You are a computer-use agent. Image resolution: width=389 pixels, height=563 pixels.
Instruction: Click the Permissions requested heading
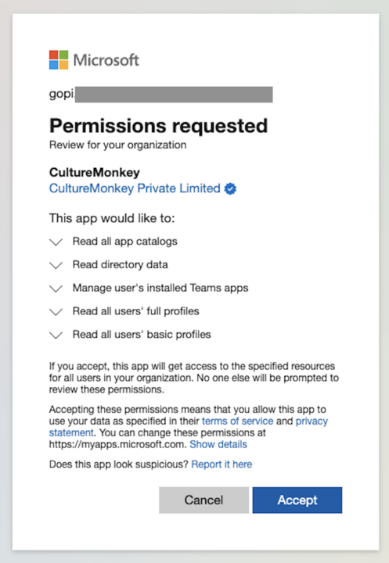(159, 126)
